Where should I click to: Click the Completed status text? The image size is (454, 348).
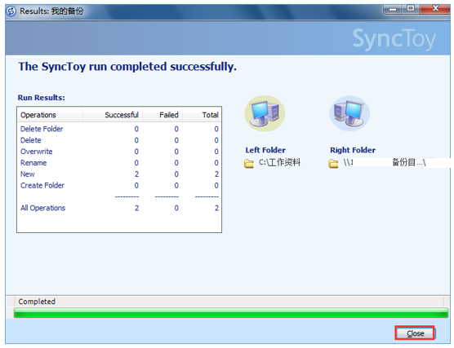pos(37,302)
